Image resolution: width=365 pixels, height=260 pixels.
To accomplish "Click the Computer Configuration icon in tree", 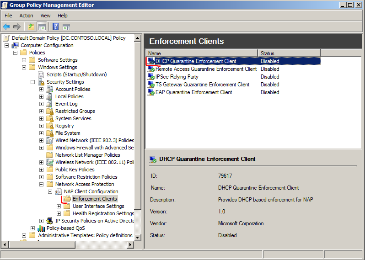I will click(15, 45).
